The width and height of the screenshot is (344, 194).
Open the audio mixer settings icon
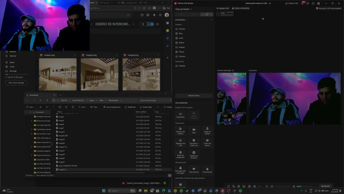click(x=267, y=186)
